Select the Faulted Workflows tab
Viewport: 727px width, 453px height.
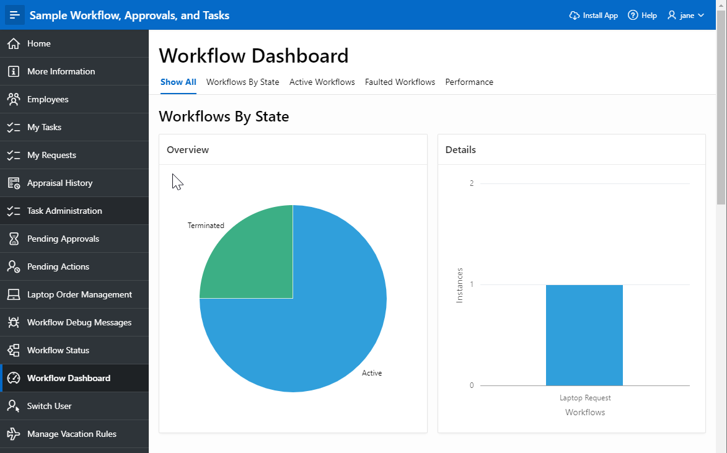click(400, 82)
